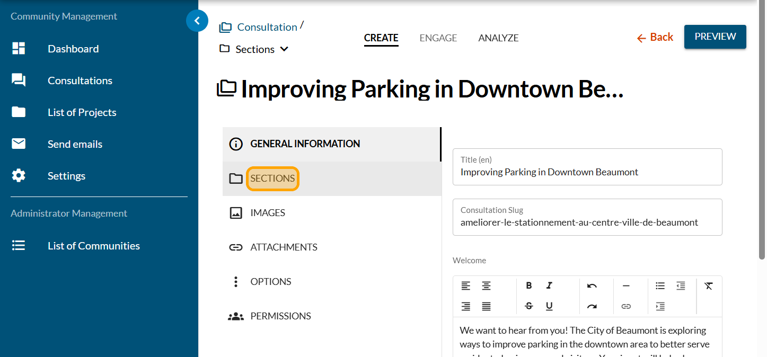Expand the Sections breadcrumb dropdown
The image size is (767, 357).
(x=284, y=49)
